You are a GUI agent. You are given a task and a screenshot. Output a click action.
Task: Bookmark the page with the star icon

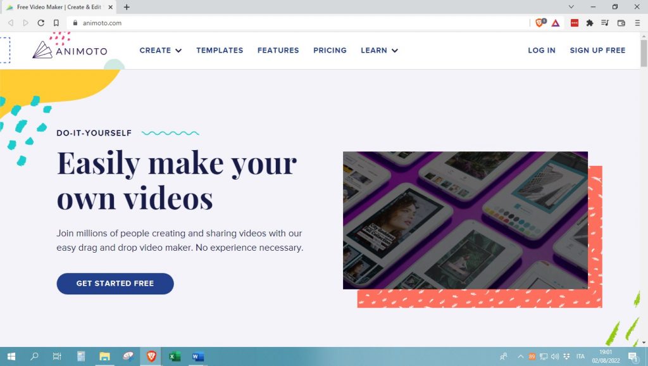[x=57, y=23]
